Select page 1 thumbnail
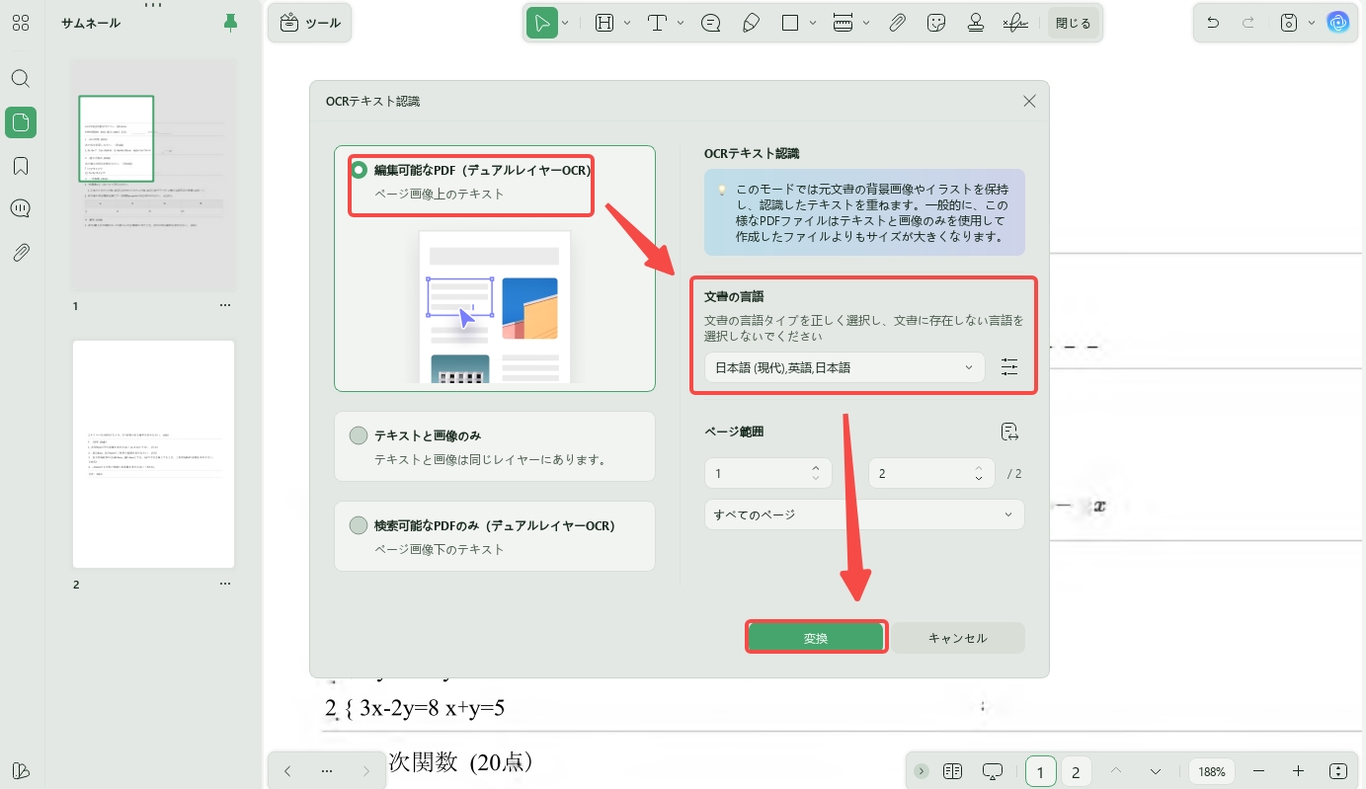The width and height of the screenshot is (1366, 789). [x=153, y=176]
